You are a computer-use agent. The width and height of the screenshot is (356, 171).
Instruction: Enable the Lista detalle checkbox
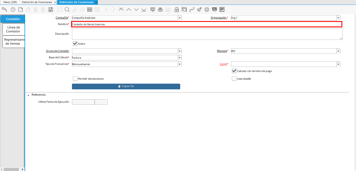[234, 79]
